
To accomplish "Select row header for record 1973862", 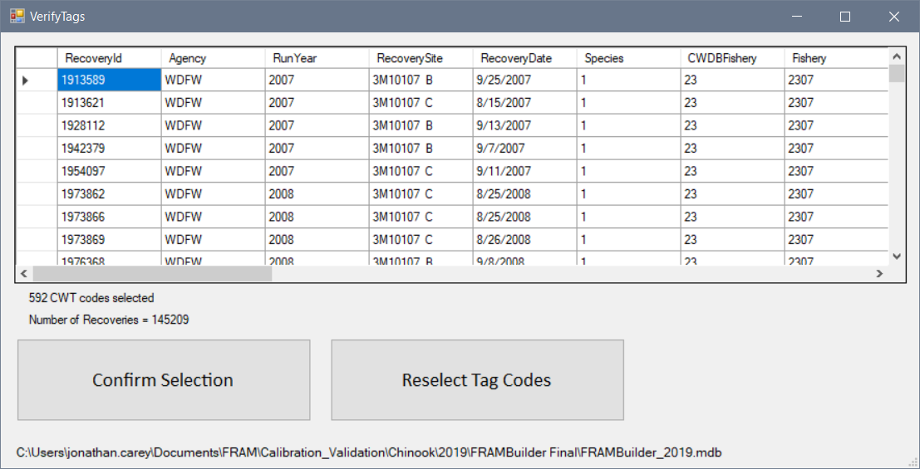I will pos(37,194).
